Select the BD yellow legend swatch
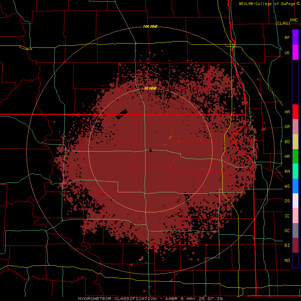The height and width of the screenshot is (301, 301). (x=295, y=142)
